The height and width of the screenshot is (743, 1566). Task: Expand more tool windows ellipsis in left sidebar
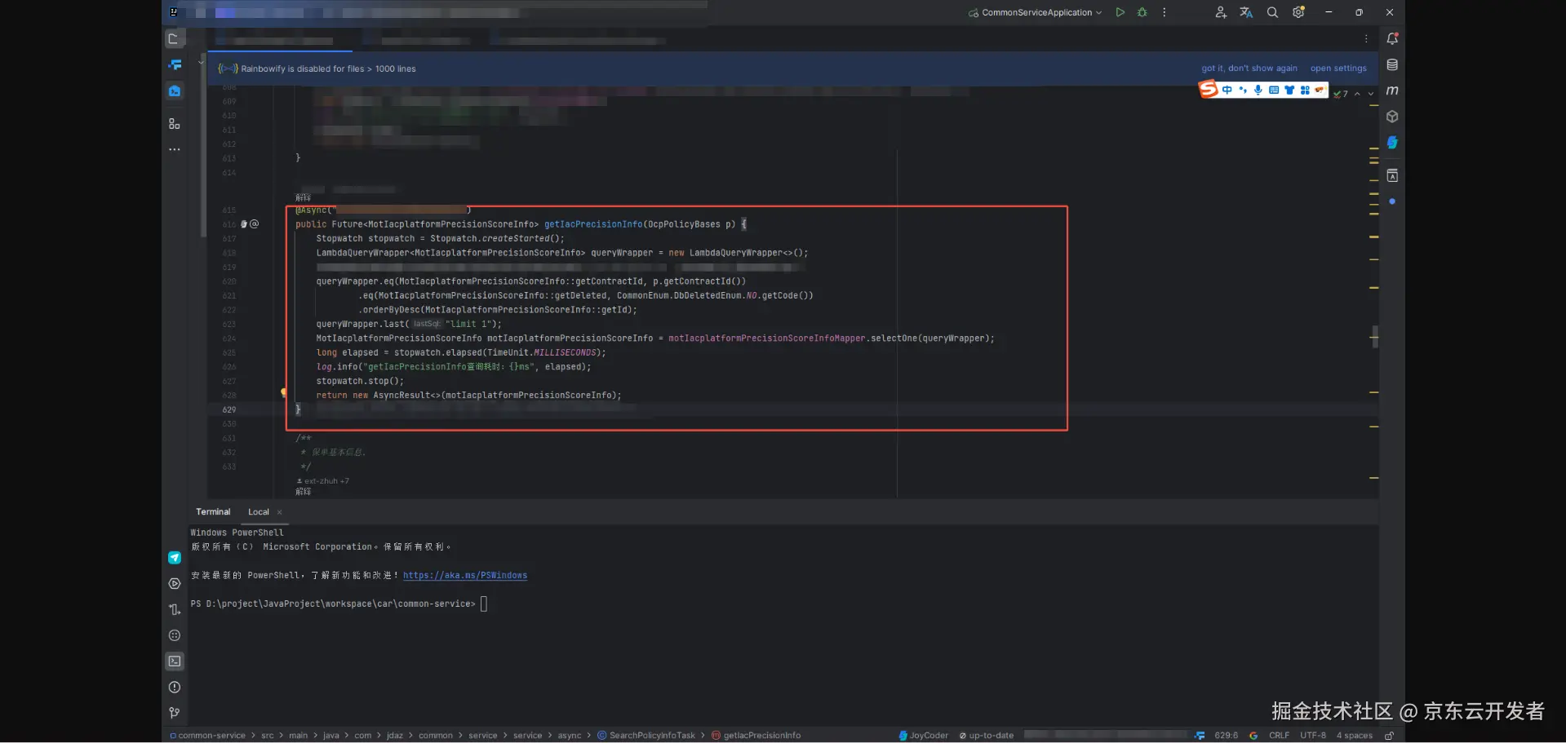click(175, 149)
